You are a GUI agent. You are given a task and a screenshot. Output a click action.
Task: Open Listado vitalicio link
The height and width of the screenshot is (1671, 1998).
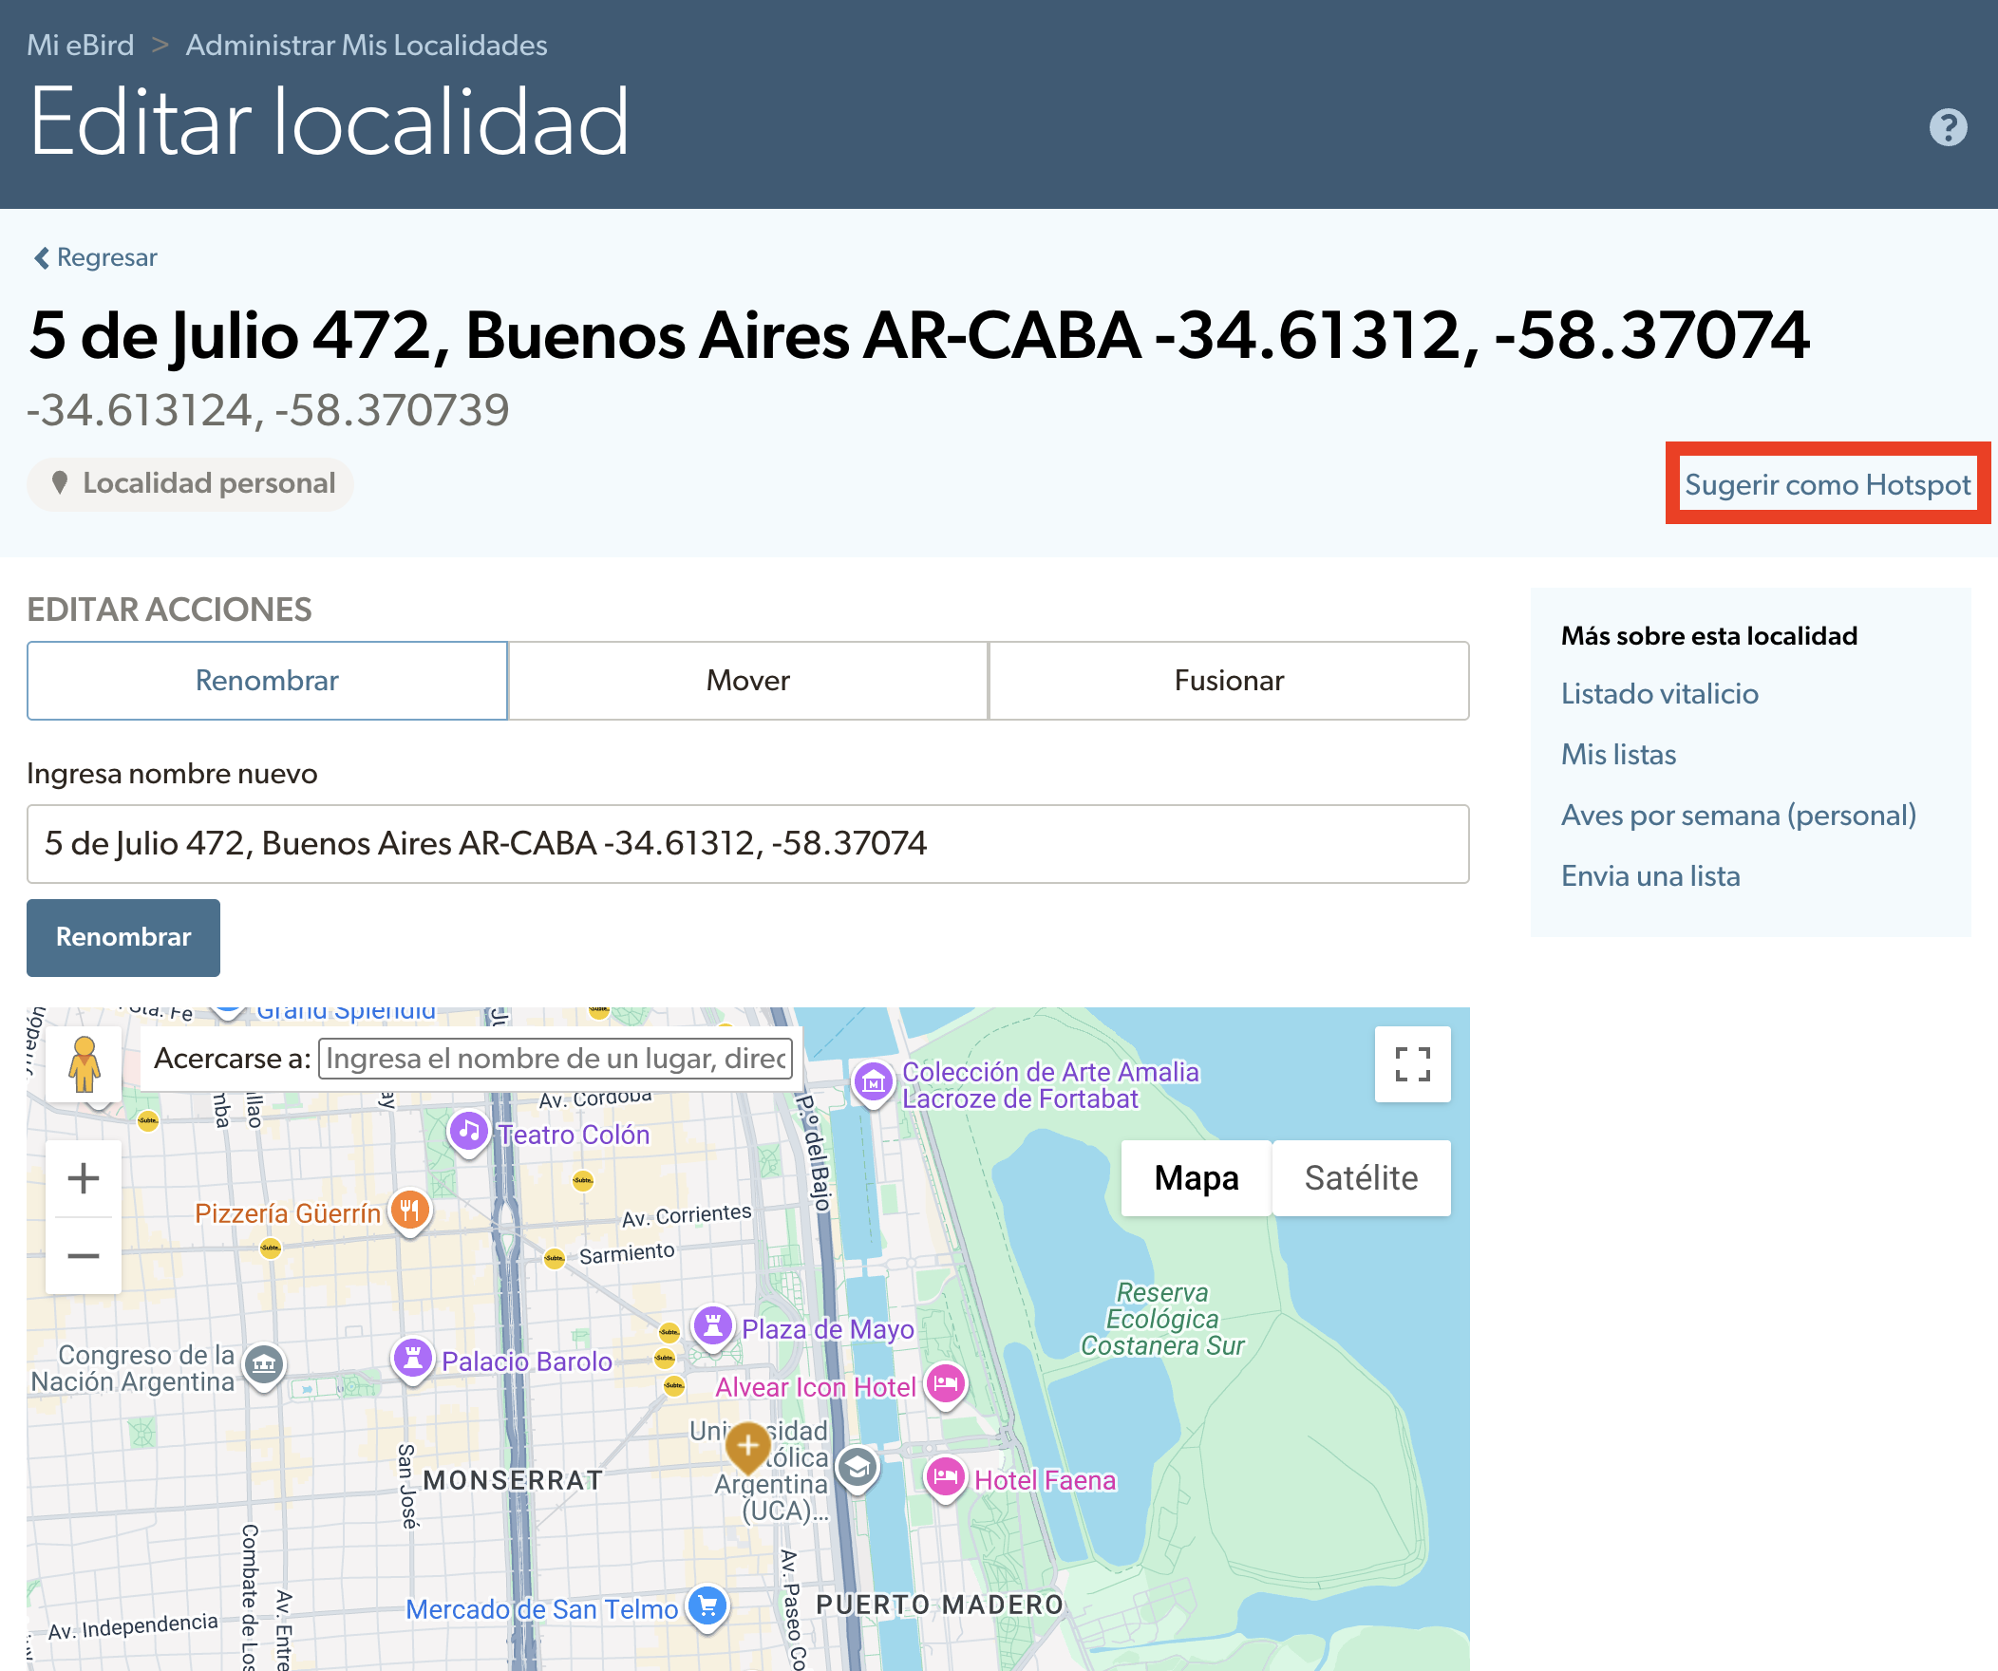tap(1659, 693)
